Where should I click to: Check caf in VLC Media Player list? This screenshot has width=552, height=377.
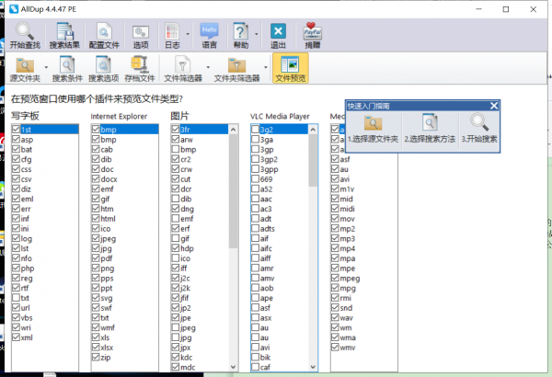(x=255, y=367)
